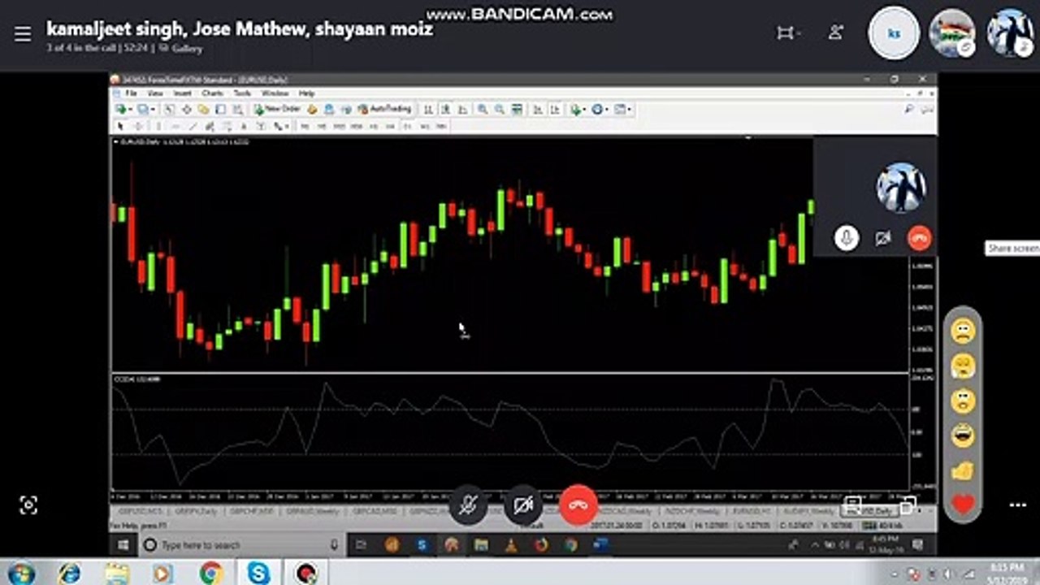Select the trendline drawing tool
Screen dimensions: 1040x585
pyautogui.click(x=193, y=127)
